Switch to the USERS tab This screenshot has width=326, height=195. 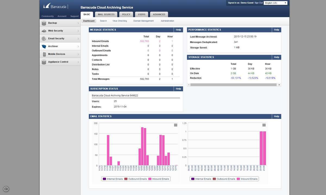[142, 14]
